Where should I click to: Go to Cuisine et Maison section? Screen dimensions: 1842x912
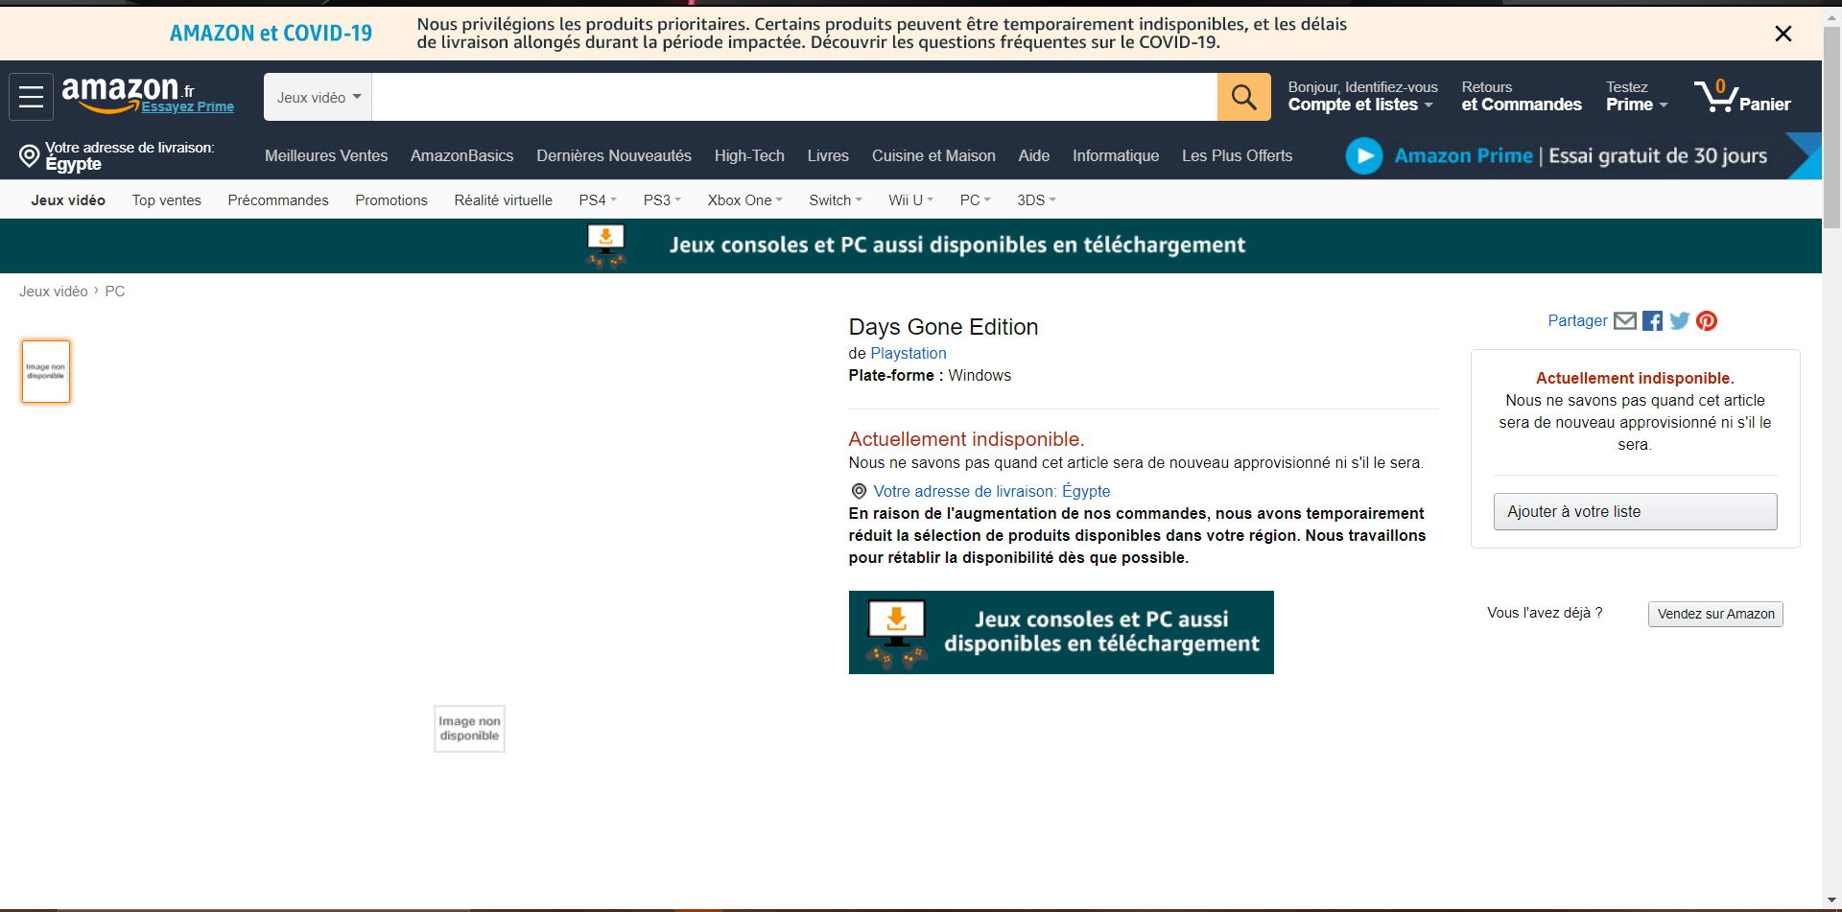[x=933, y=155]
